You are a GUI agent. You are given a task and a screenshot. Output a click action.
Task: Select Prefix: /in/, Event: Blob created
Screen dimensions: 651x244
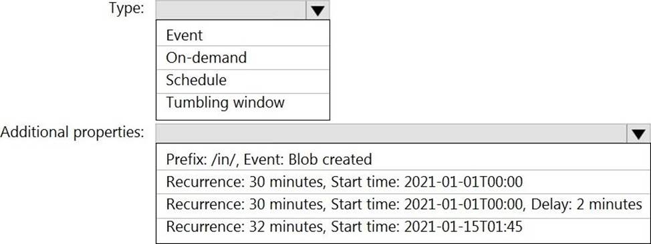click(x=403, y=158)
